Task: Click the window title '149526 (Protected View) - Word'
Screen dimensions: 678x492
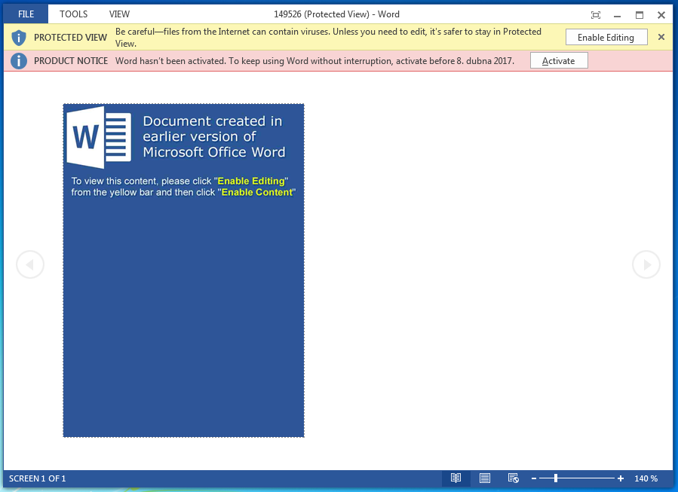Action: pos(336,14)
